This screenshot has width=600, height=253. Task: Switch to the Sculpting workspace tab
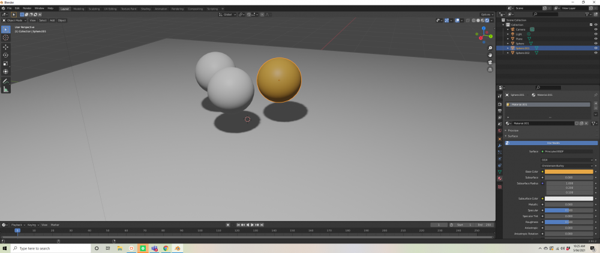click(x=94, y=9)
